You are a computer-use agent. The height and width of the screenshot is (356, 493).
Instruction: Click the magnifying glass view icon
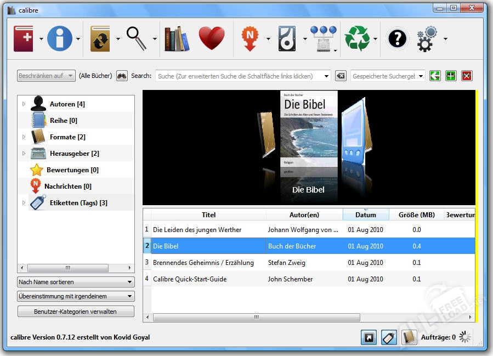[137, 39]
